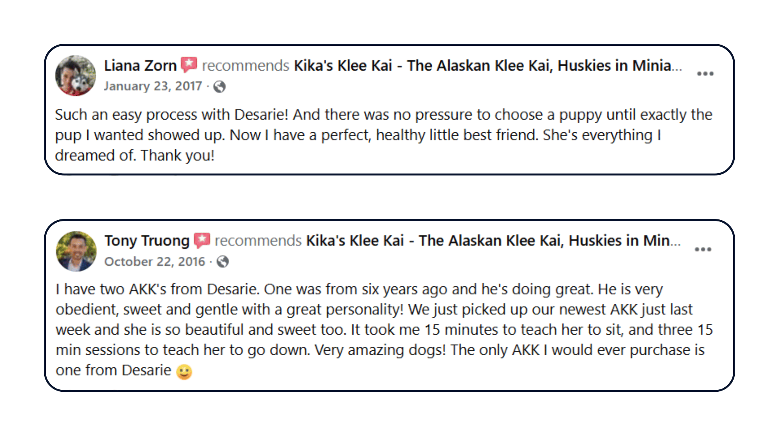The image size is (779, 438).
Task: Open the Kika's Klee Kai page link in Tony's review
Action: pos(493,240)
